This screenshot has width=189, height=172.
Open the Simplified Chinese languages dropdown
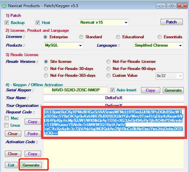158,45
